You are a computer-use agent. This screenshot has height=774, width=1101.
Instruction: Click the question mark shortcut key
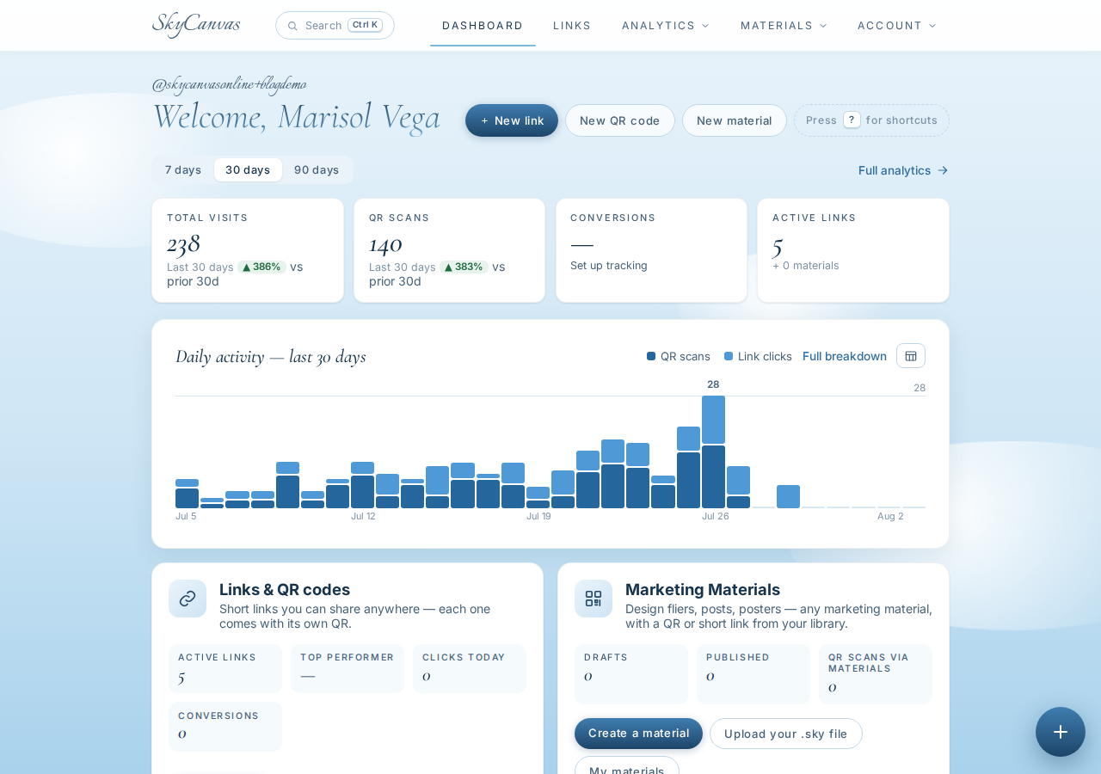pyautogui.click(x=852, y=120)
